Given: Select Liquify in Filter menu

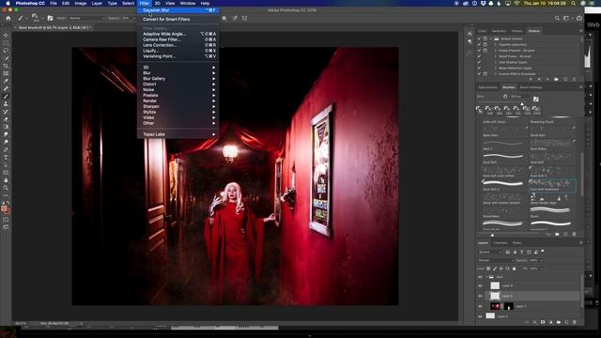Looking at the screenshot, I should 178,51.
